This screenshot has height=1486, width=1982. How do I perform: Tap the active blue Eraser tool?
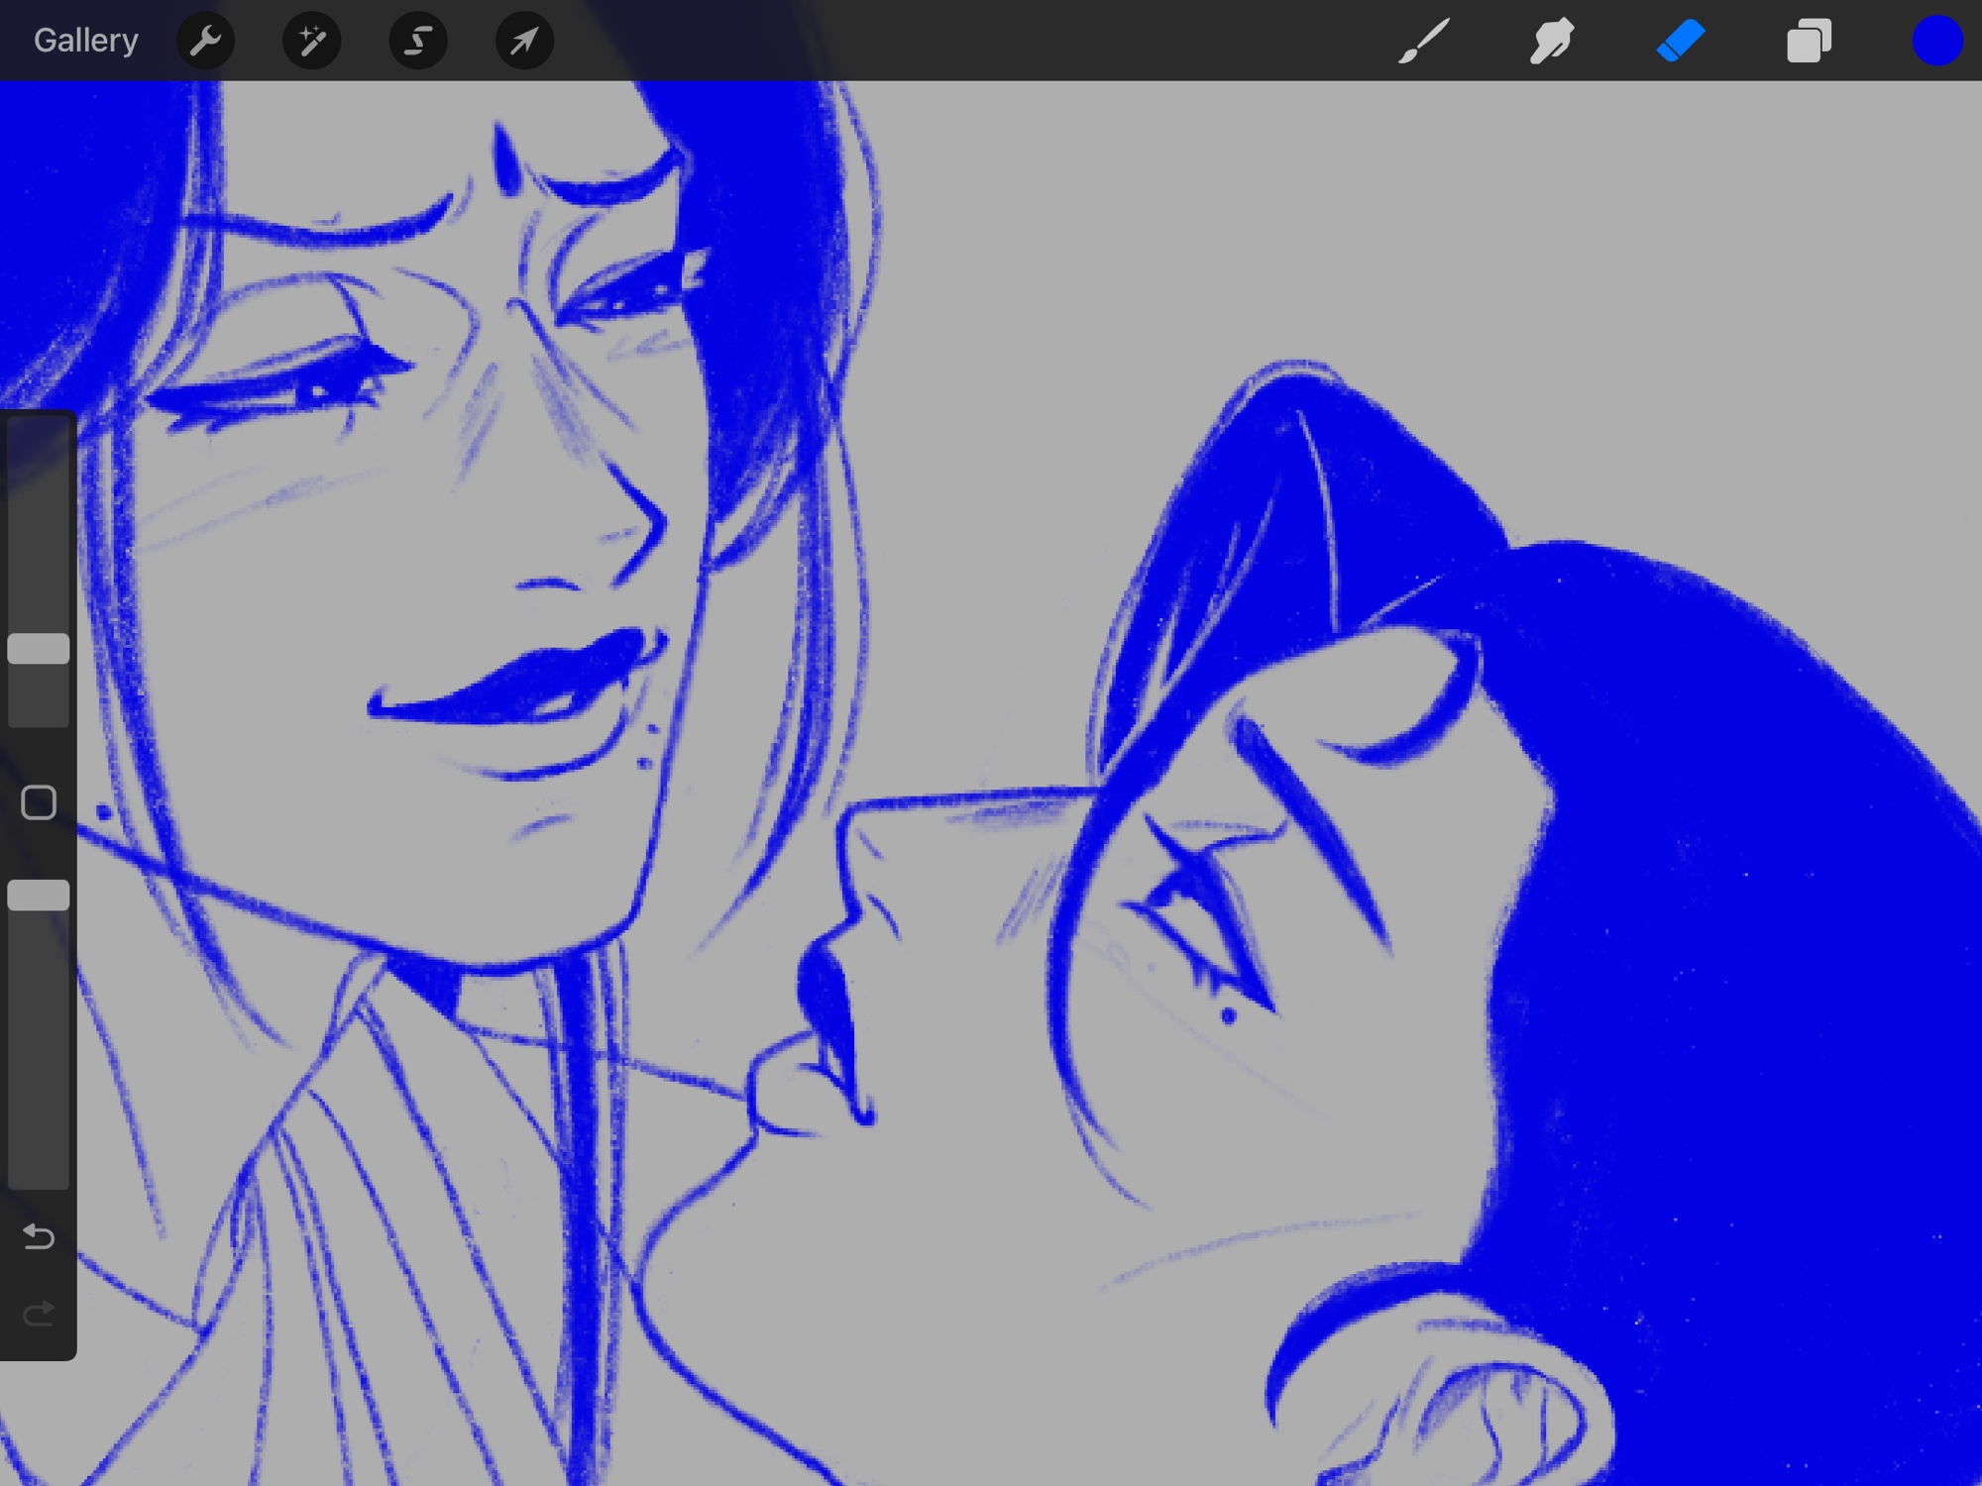tap(1680, 41)
